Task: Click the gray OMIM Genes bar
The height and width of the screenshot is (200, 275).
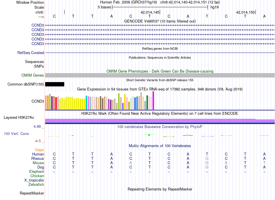Action: click(160, 75)
